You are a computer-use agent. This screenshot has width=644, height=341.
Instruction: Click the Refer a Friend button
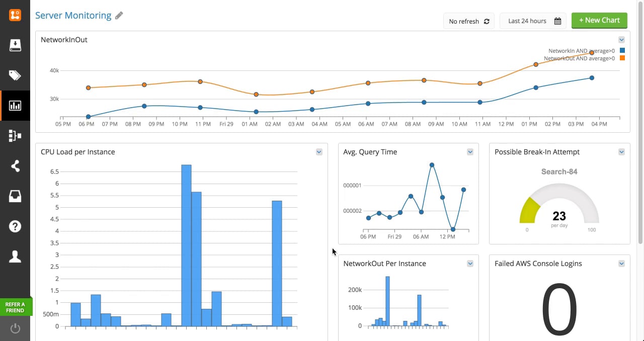click(x=16, y=307)
